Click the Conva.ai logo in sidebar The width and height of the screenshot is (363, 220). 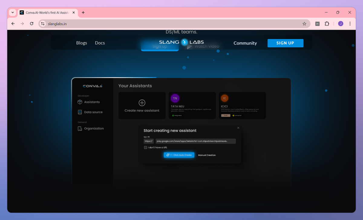[x=93, y=86]
